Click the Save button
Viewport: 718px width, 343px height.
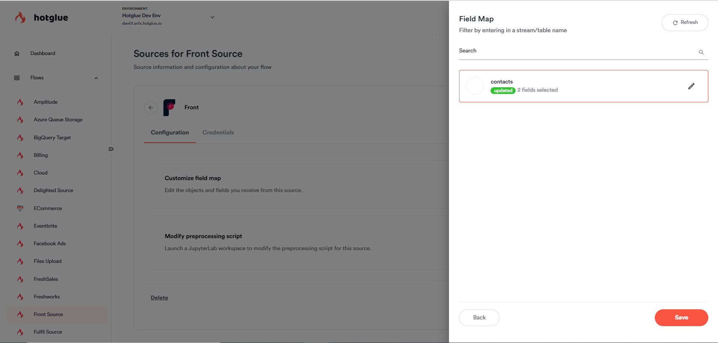[x=681, y=318]
